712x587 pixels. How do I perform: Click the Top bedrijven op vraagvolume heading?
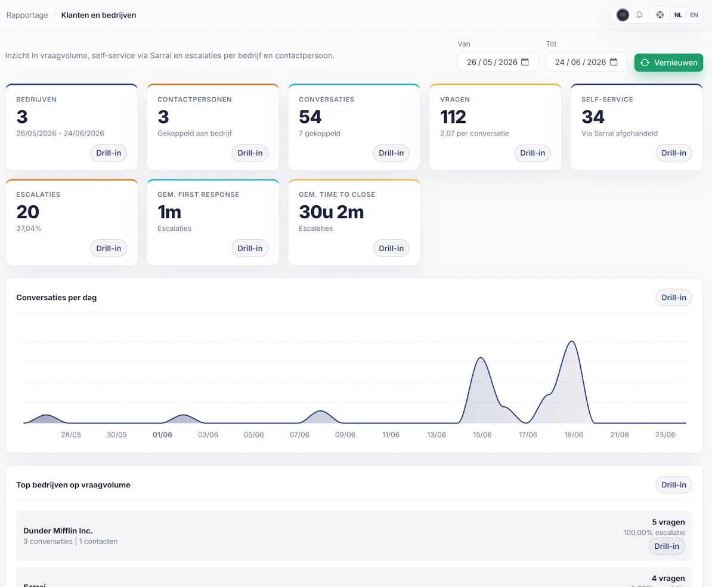point(73,485)
